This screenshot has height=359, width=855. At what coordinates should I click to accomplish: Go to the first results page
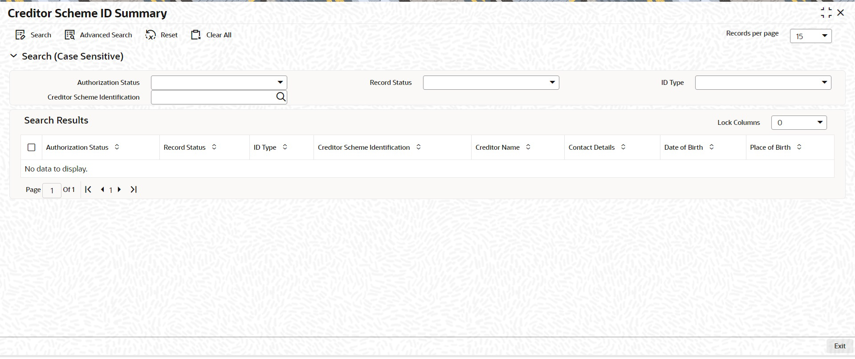point(88,190)
